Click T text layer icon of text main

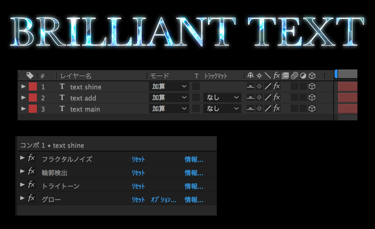coord(62,109)
